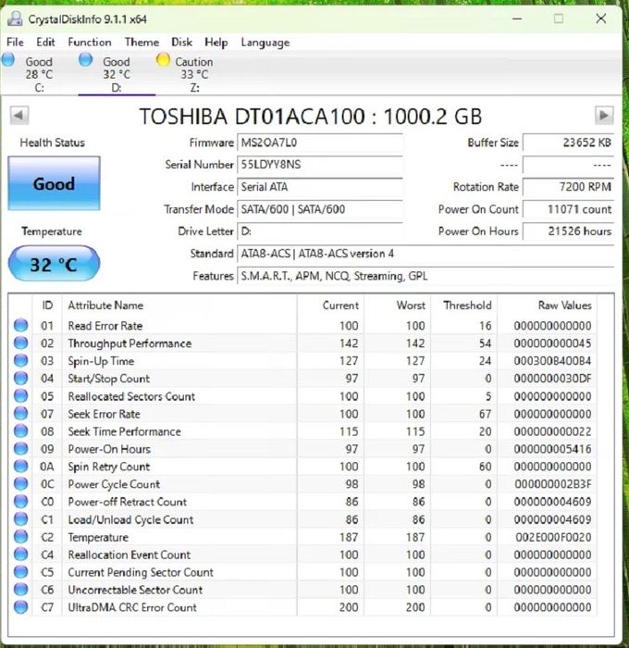
Task: Click status orb of Throughput Performance row
Action: 20,343
